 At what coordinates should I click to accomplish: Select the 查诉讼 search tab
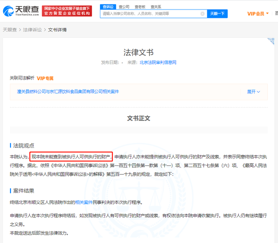coord(108,7)
